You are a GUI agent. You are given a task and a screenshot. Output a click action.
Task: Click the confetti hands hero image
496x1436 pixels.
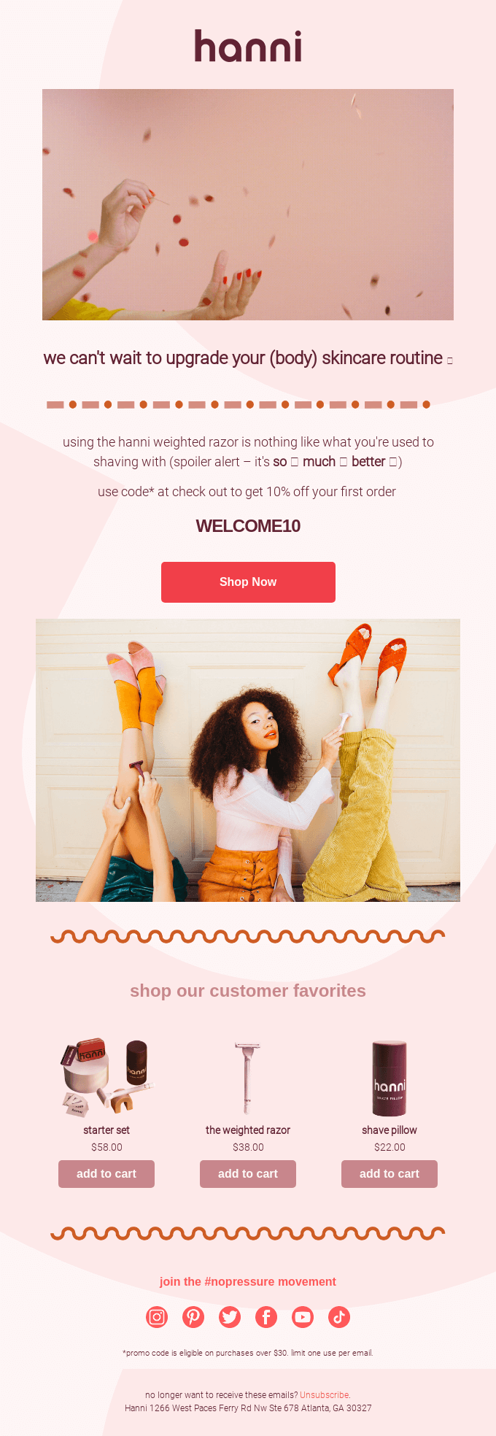click(x=248, y=204)
